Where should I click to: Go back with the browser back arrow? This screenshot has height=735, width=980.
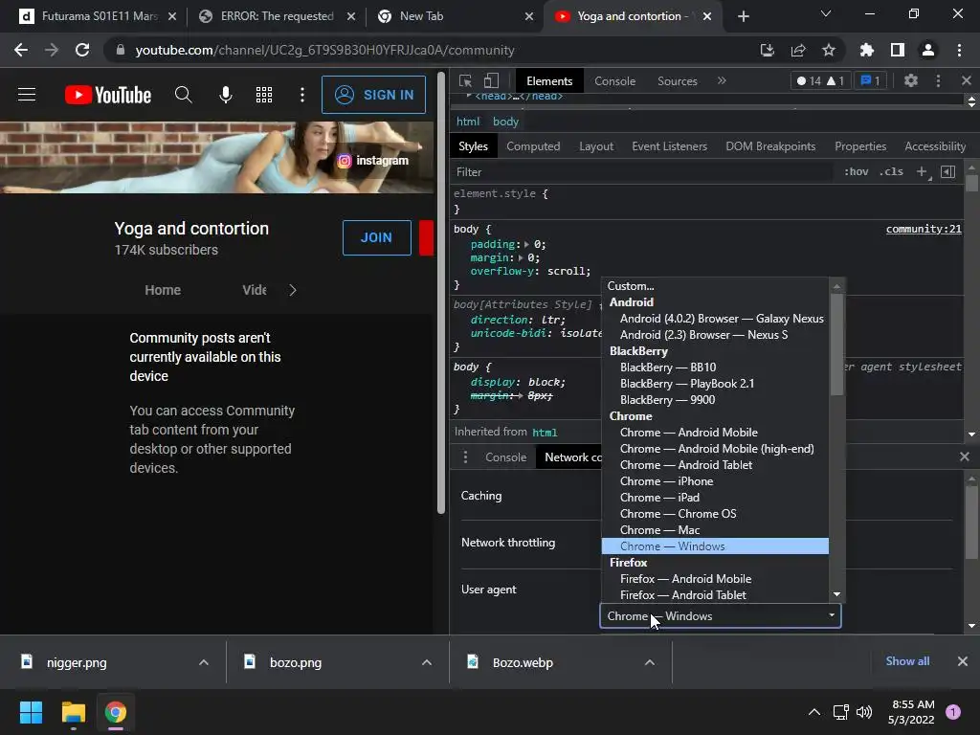click(x=21, y=50)
